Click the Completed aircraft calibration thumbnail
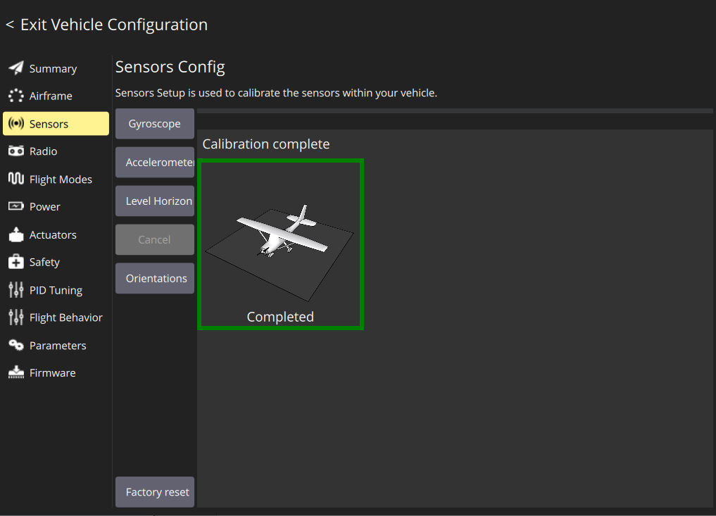The height and width of the screenshot is (516, 716). (x=280, y=244)
